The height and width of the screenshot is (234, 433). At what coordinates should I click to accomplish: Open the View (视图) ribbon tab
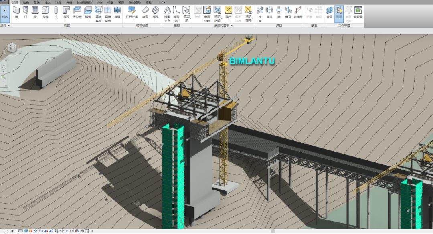(110, 2)
